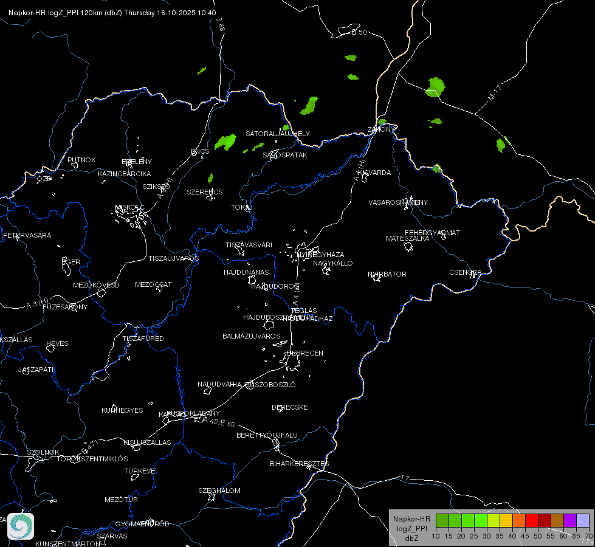Select the purple 60–65 dBZ legend swatch
Screen dimensions: 595x547
[570, 520]
